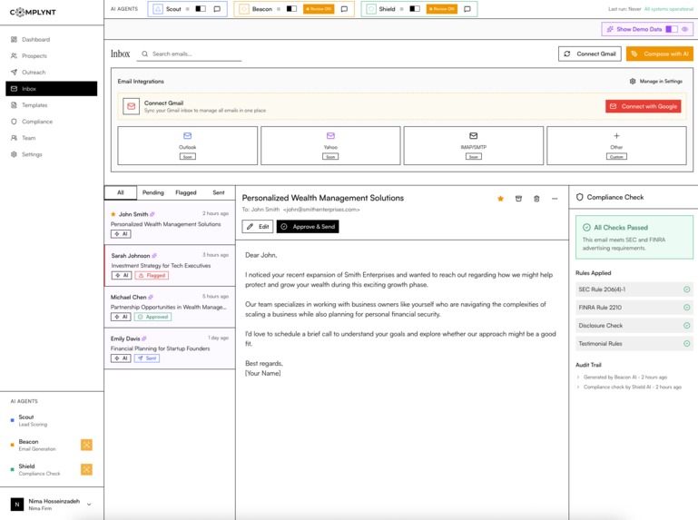The height and width of the screenshot is (520, 698).
Task: Click the Search emails field
Action: pos(189,54)
